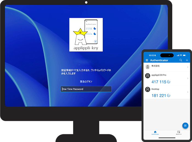Expand the 株式会社 account chevron

[188, 67]
